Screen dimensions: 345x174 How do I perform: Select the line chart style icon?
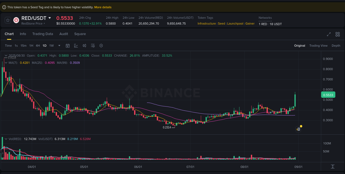tap(76, 46)
